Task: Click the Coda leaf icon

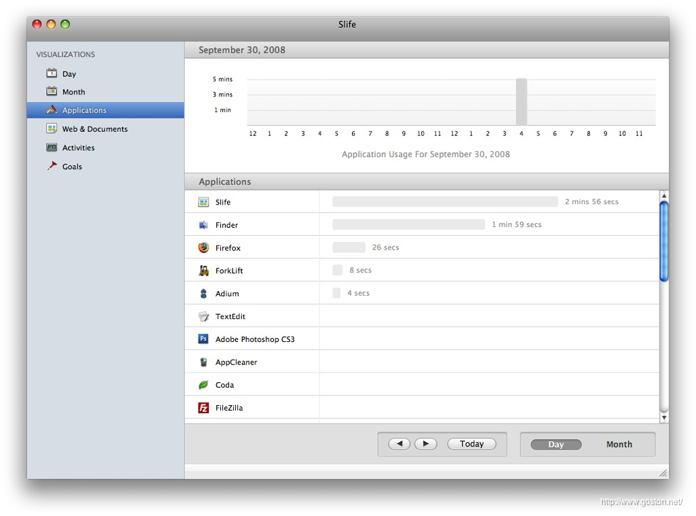Action: point(203,385)
